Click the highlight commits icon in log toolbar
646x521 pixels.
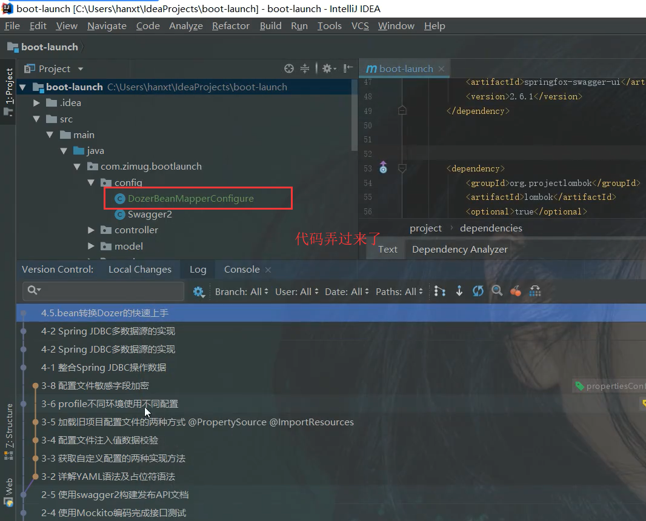534,291
